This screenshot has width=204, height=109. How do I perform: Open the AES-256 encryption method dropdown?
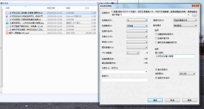pos(187,74)
